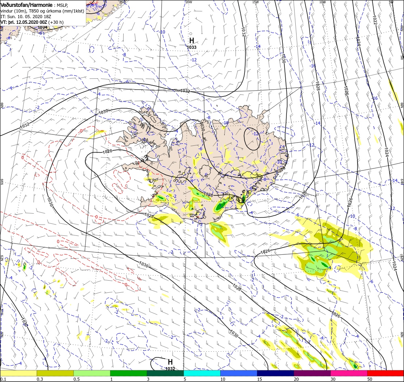Click the navy 15–20 legend swatch
This screenshot has width=404, height=382.
coord(276,373)
